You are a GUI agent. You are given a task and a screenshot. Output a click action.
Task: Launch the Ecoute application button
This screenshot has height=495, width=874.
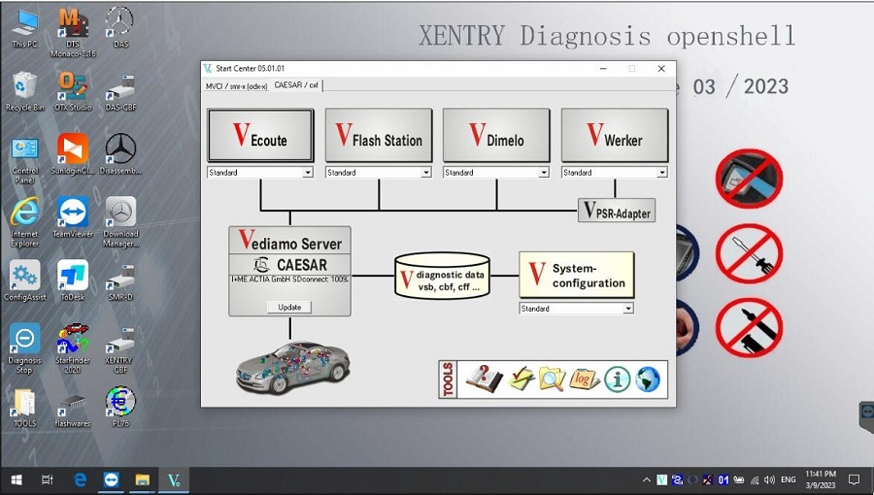tap(260, 135)
